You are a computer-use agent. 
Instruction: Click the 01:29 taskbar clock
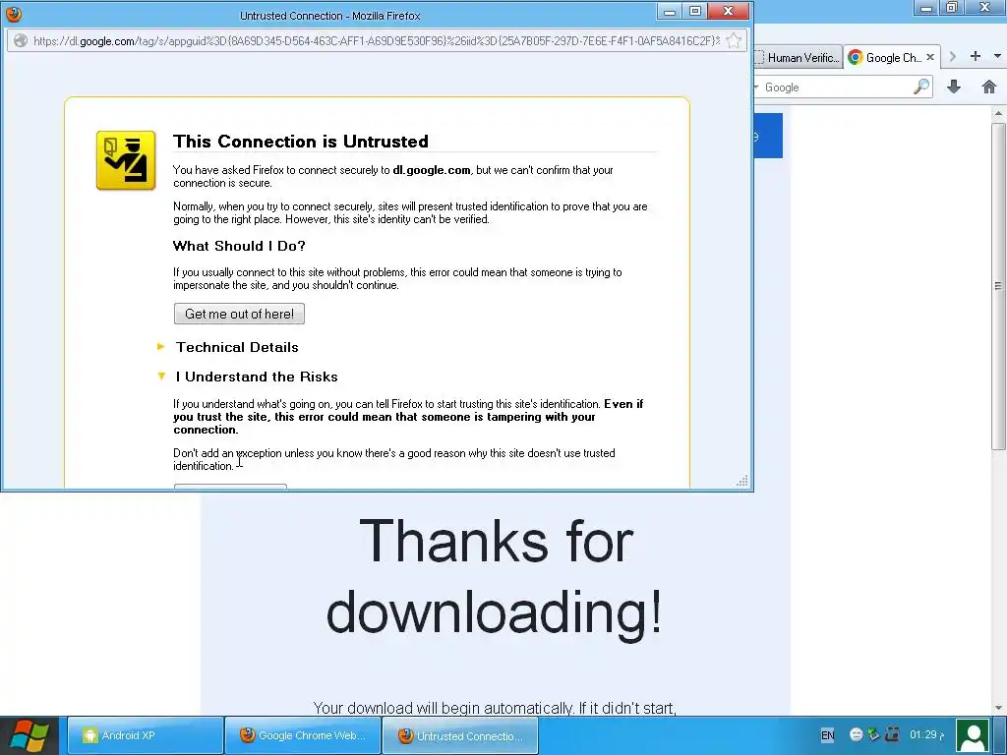tap(926, 735)
